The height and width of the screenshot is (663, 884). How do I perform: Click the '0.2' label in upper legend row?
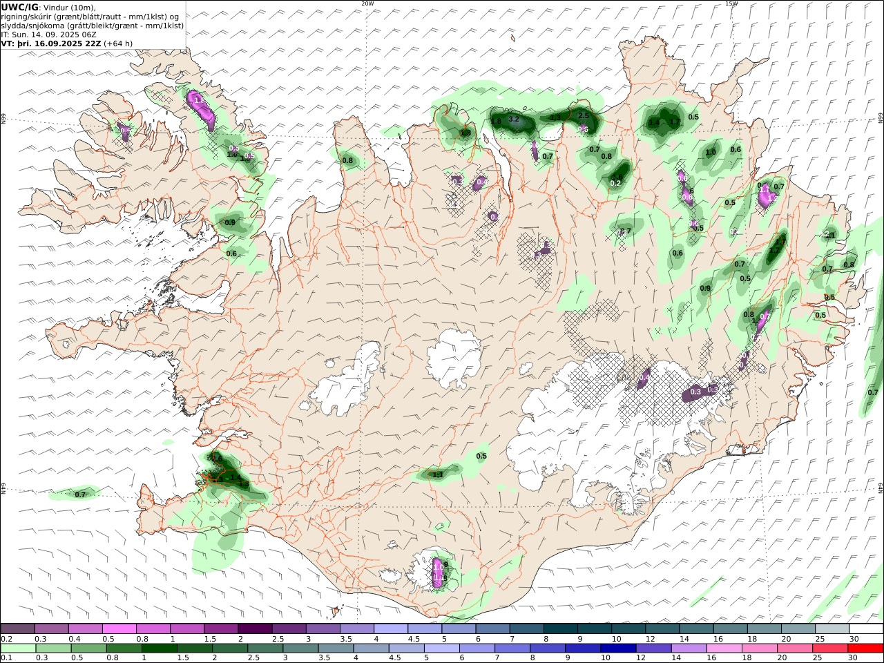point(6,639)
